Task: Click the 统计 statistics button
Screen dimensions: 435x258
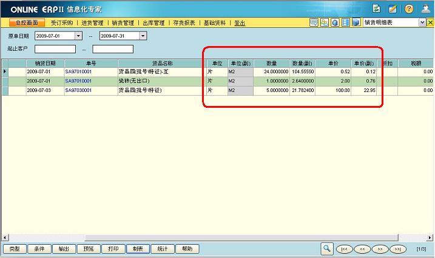Action: click(x=163, y=249)
